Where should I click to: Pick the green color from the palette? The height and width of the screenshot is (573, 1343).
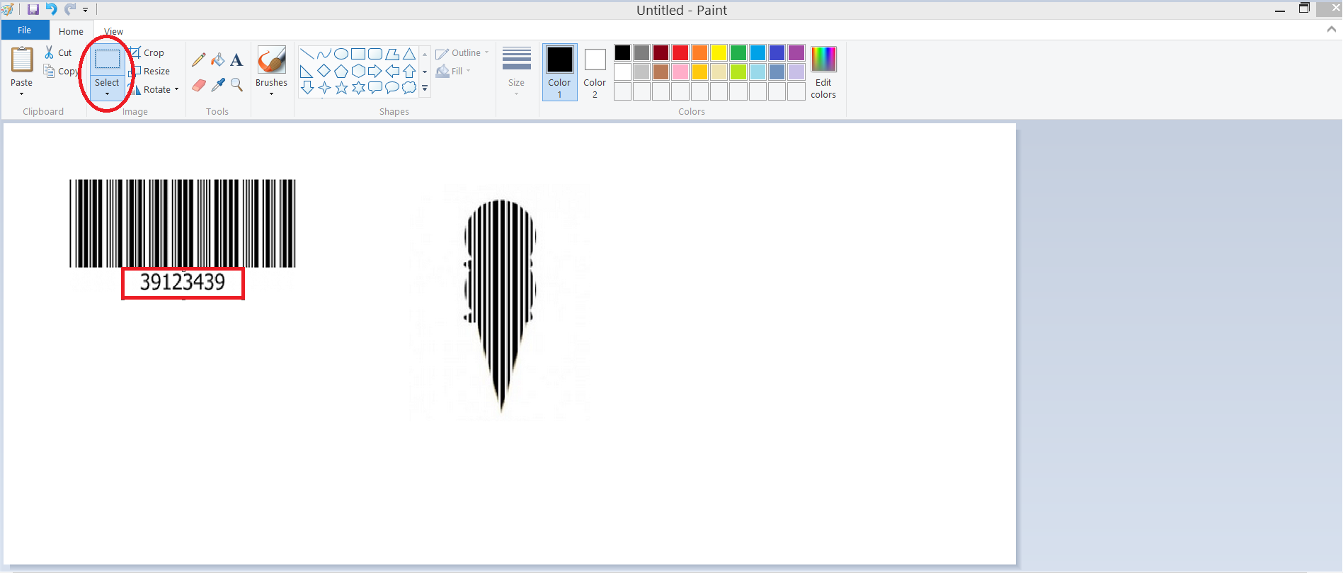coord(738,52)
